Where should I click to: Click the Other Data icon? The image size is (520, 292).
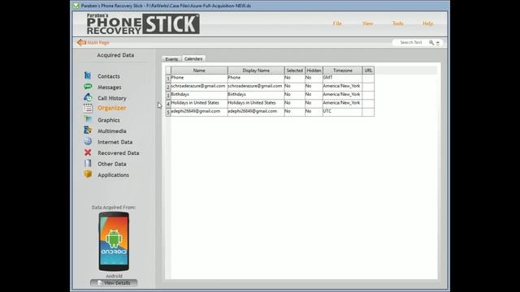point(88,163)
